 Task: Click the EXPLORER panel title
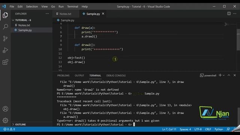coord(21,13)
